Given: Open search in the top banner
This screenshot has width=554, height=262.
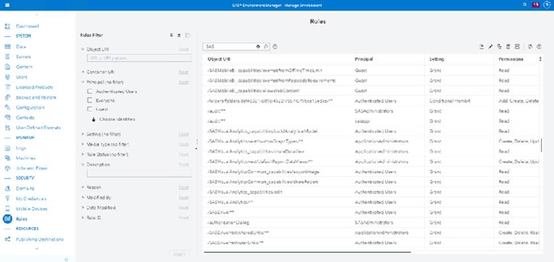Looking at the screenshot, I should click(526, 5).
